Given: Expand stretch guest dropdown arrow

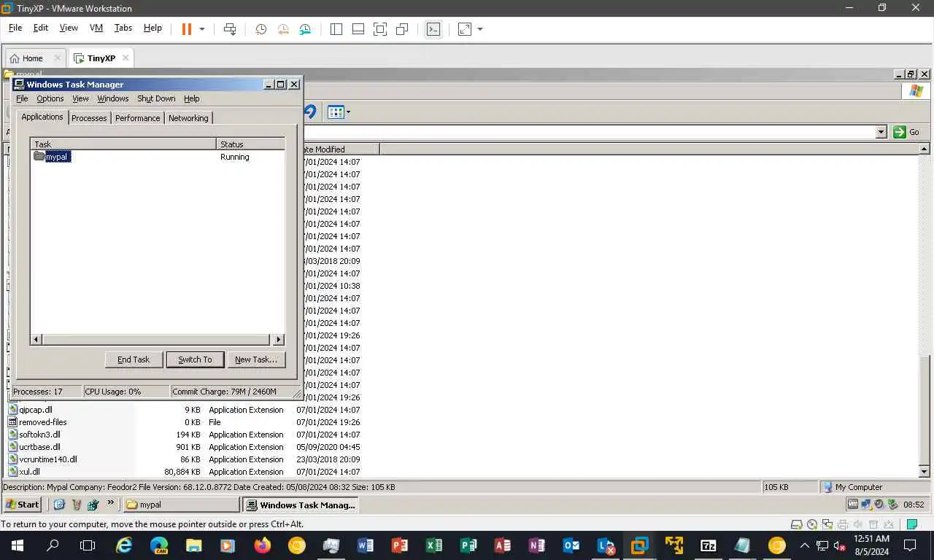Looking at the screenshot, I should 480,29.
